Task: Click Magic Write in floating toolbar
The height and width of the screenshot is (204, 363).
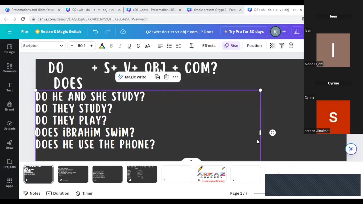Action: pos(132,77)
